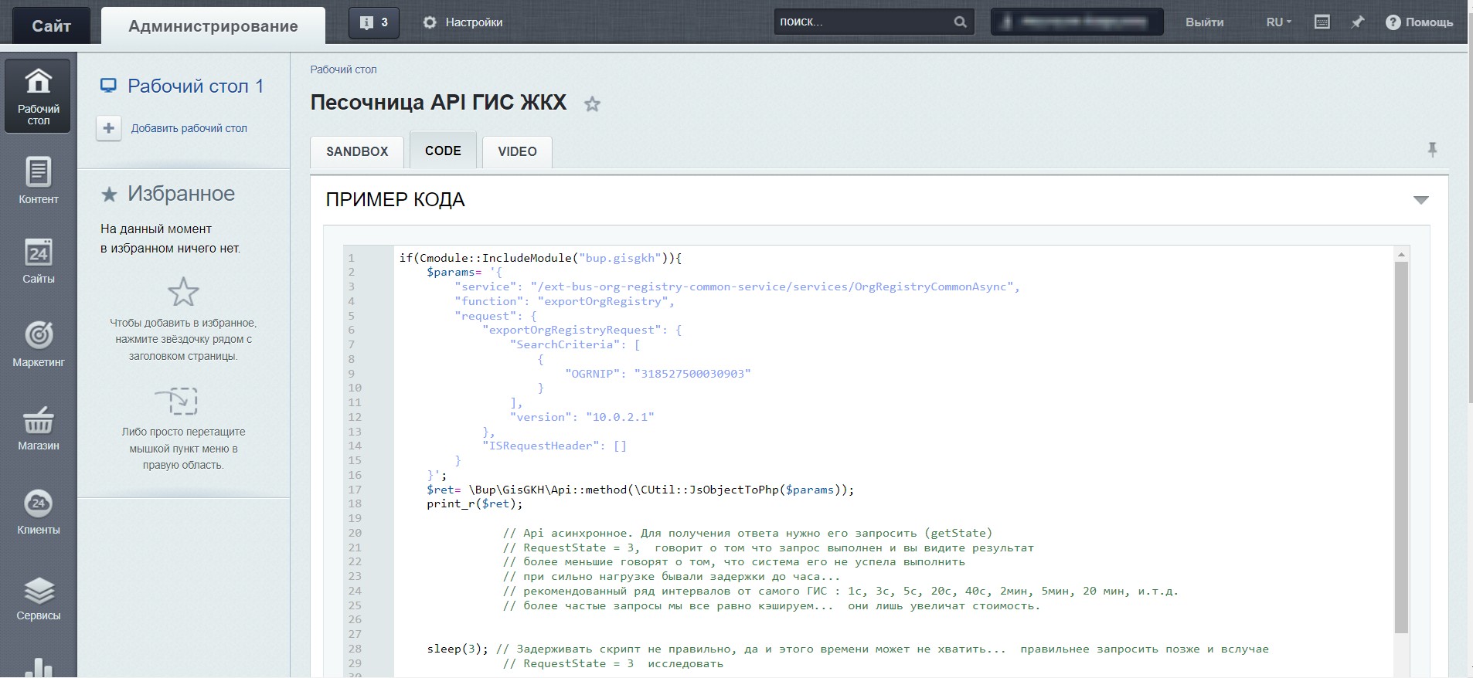Pin the top admin panel
This screenshot has width=1473, height=678.
(x=1357, y=22)
